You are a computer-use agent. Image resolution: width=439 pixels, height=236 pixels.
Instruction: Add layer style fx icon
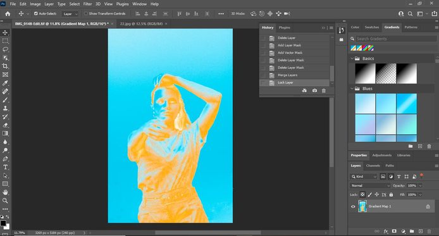click(386, 231)
